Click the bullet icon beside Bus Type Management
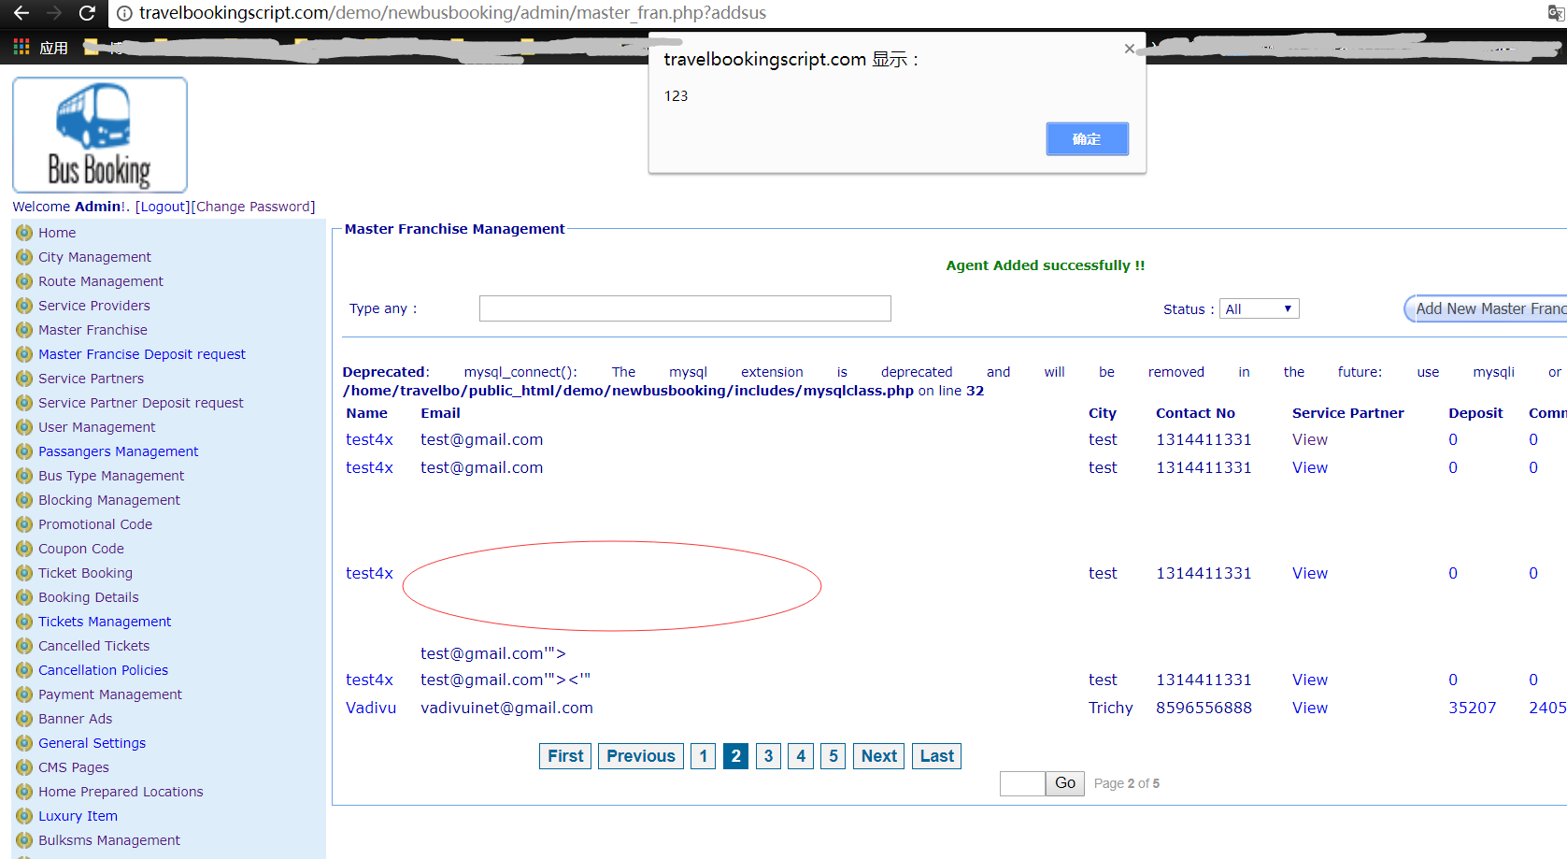Screen dimensions: 1567x859 24,476
